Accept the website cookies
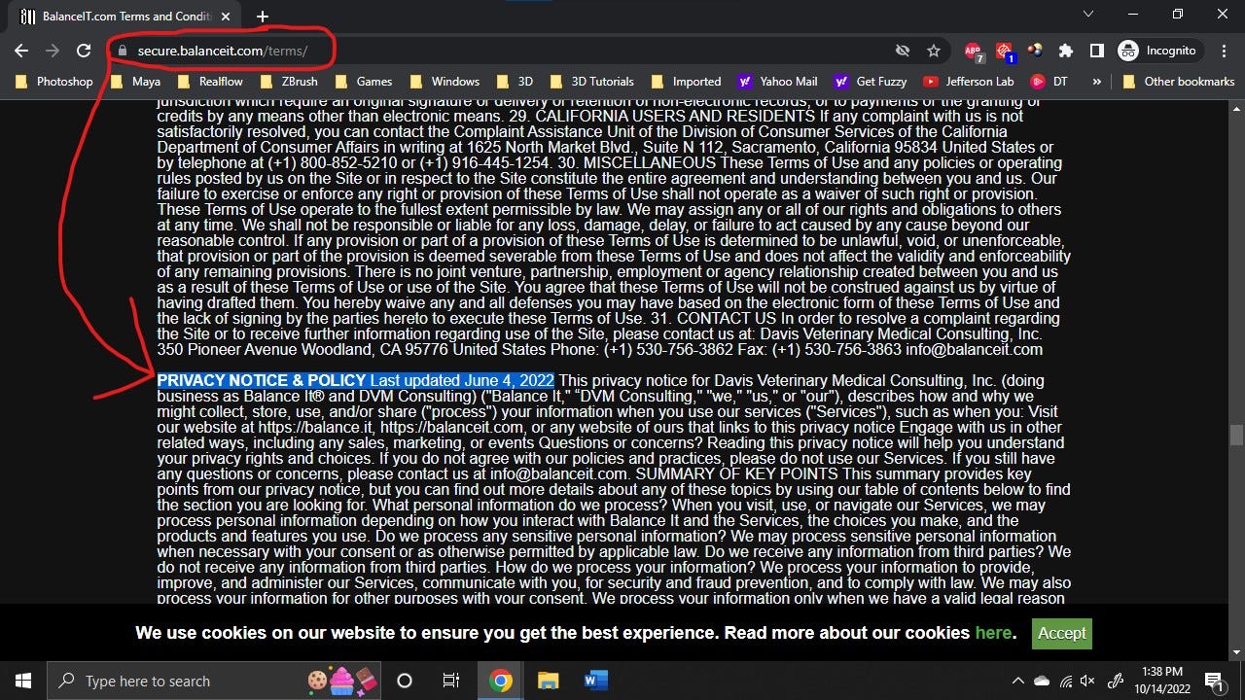 click(x=1061, y=633)
